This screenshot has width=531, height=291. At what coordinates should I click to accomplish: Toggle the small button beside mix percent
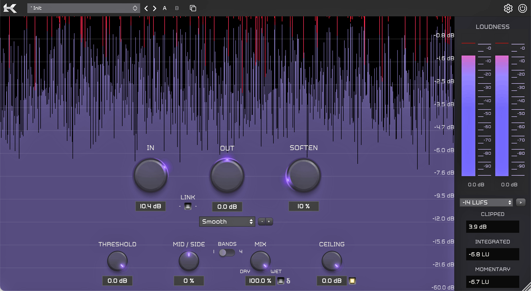tap(281, 281)
